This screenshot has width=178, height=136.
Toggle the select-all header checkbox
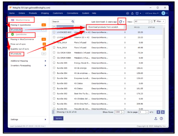tap(54, 27)
